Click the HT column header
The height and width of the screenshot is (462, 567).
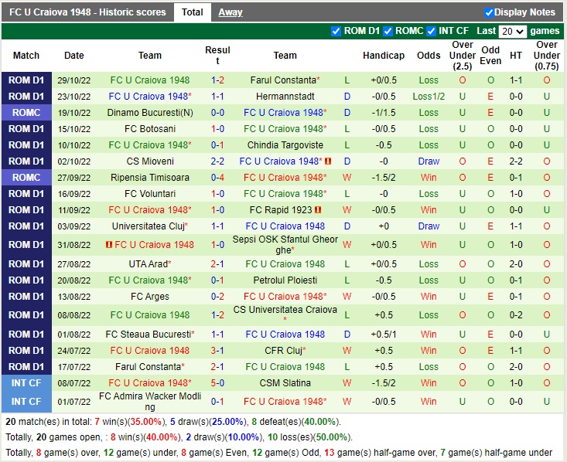pos(516,56)
